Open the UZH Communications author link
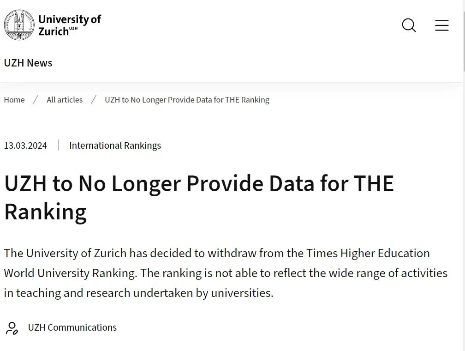Viewport: 465px width, 351px height. pos(72,327)
